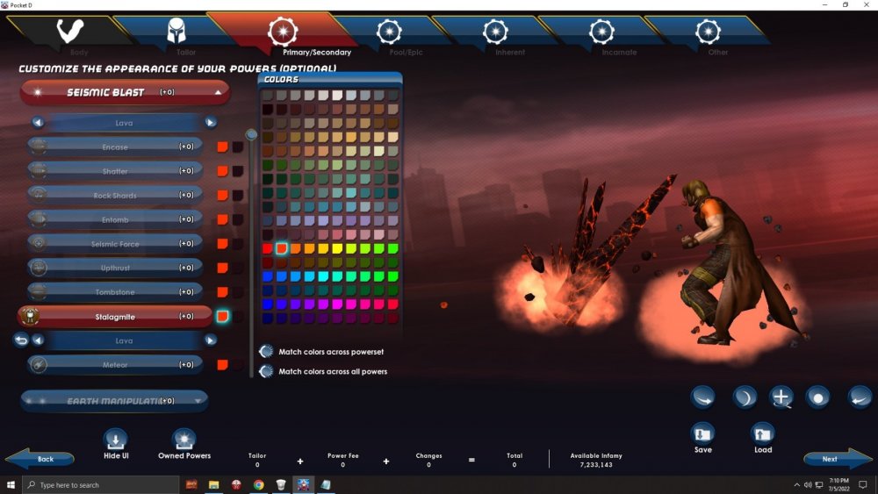Toggle Match colors across all powers
The image size is (878, 494).
coord(266,371)
